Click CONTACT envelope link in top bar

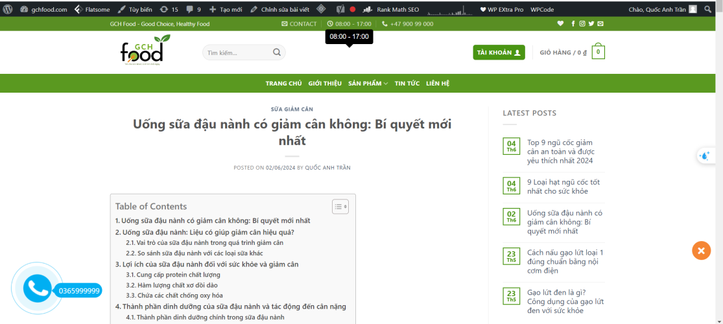tap(299, 24)
